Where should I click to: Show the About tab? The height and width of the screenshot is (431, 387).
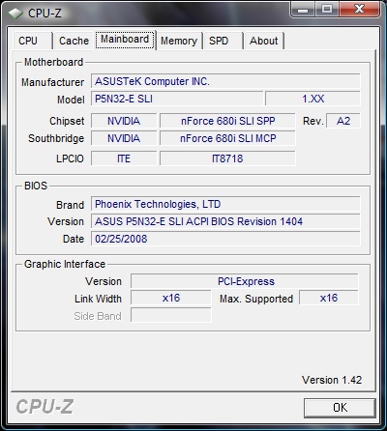tap(263, 41)
